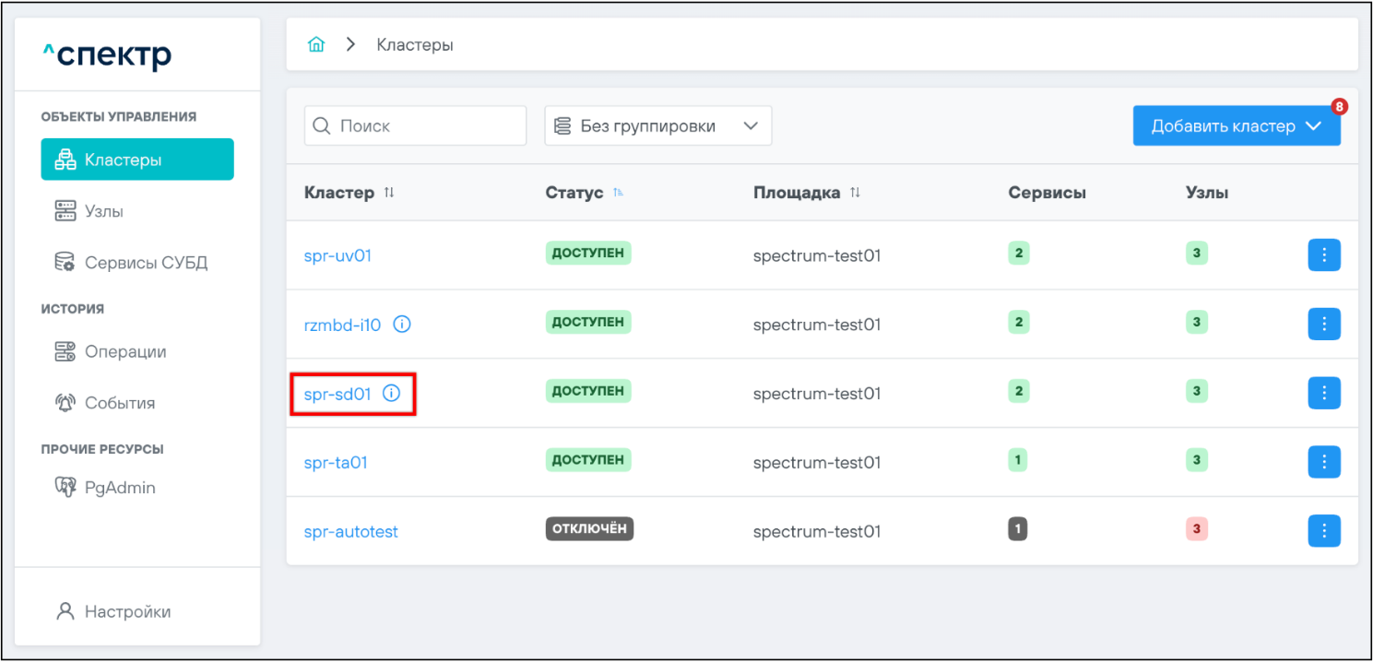Viewport: 1373px width, 662px height.
Task: Open actions menu for spr-uv01 row
Action: click(1323, 255)
